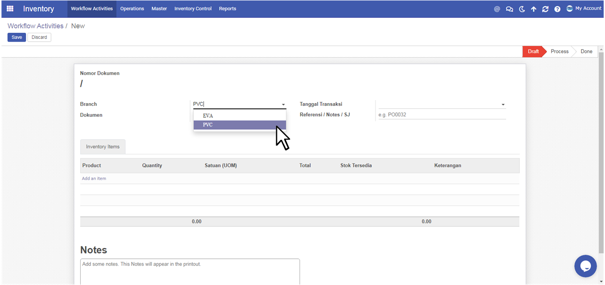Click the refresh sync icon
Image resolution: width=605 pixels, height=285 pixels.
(545, 9)
